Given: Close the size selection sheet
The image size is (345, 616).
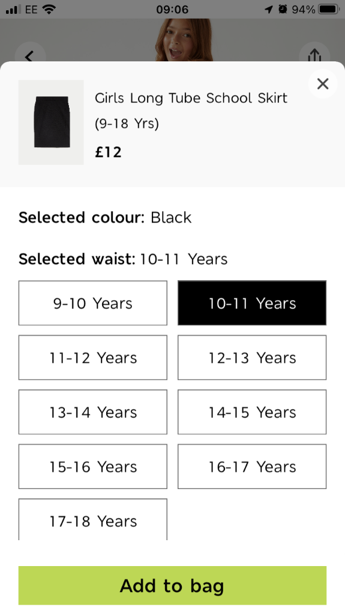Looking at the screenshot, I should coord(323,84).
